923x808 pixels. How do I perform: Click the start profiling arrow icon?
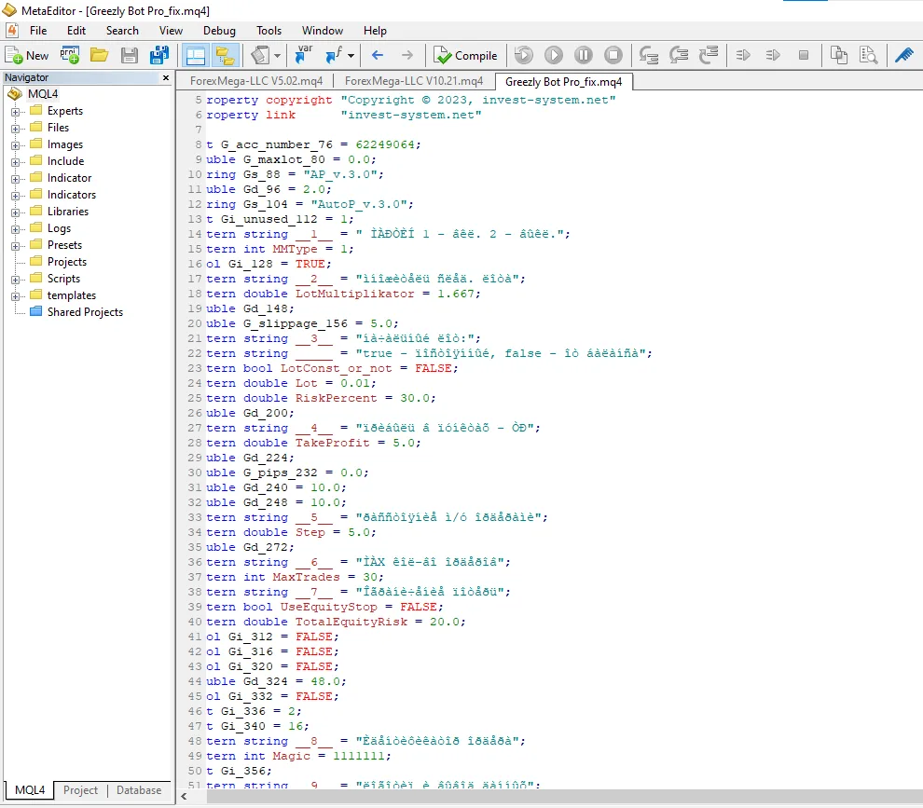[743, 55]
